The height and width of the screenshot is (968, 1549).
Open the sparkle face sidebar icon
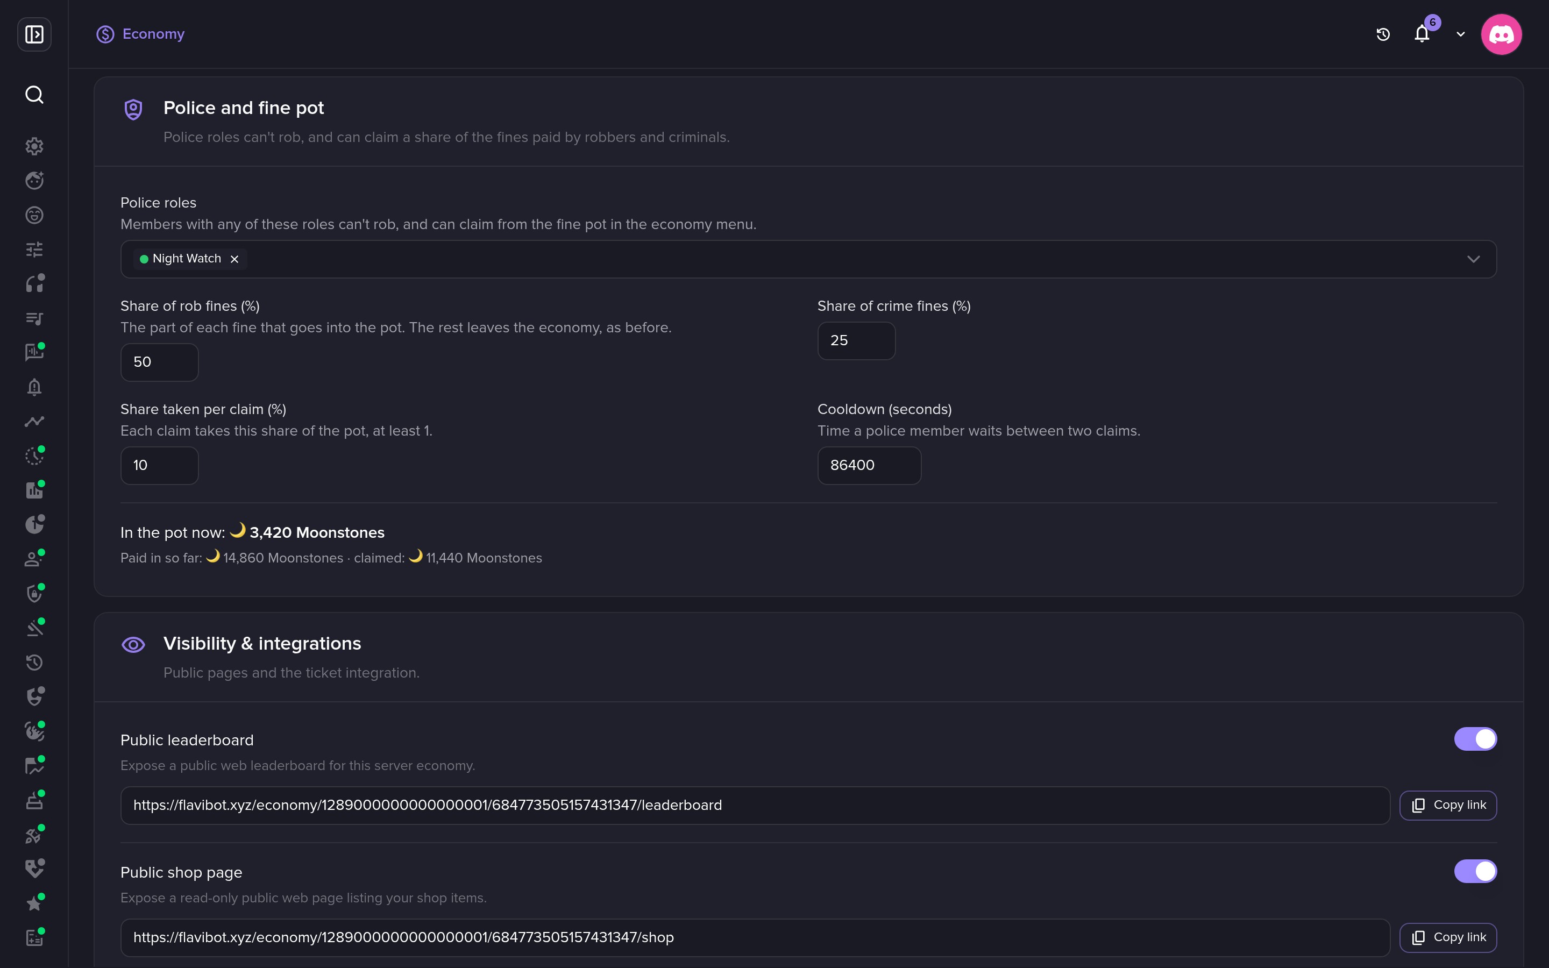coord(34,181)
